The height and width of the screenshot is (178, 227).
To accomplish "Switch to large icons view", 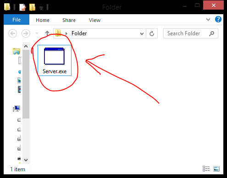I will click(216, 169).
